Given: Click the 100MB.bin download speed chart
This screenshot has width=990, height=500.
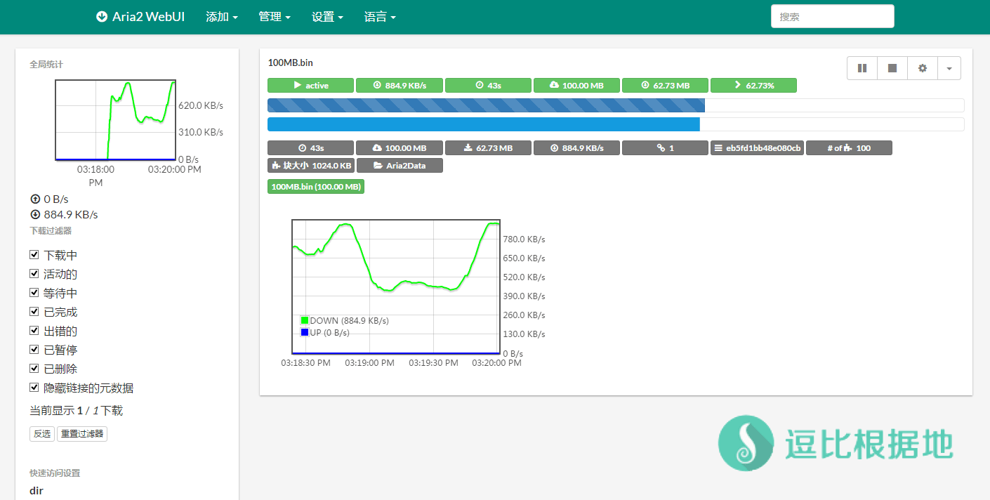Looking at the screenshot, I should [x=396, y=287].
